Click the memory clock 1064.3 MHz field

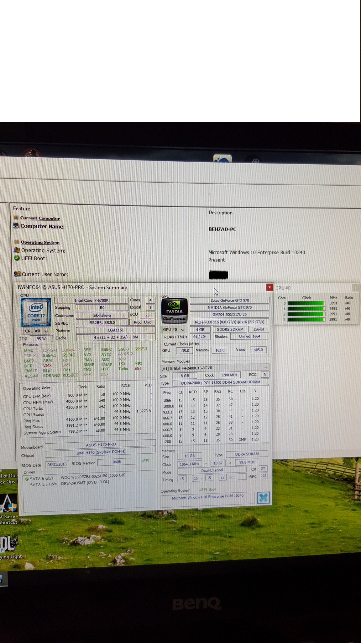(x=190, y=464)
